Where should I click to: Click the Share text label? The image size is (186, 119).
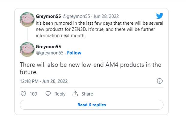[87, 94]
